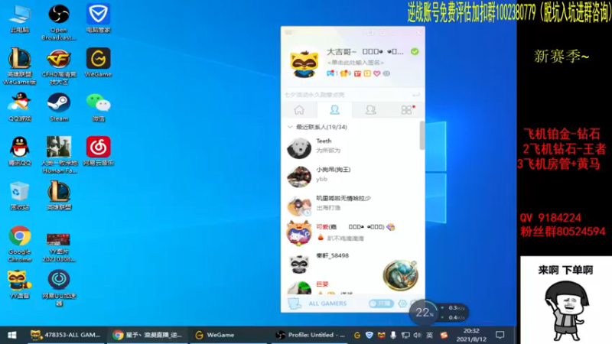The height and width of the screenshot is (344, 612).
Task: Open the notification center in taskbar
Action: coord(500,335)
